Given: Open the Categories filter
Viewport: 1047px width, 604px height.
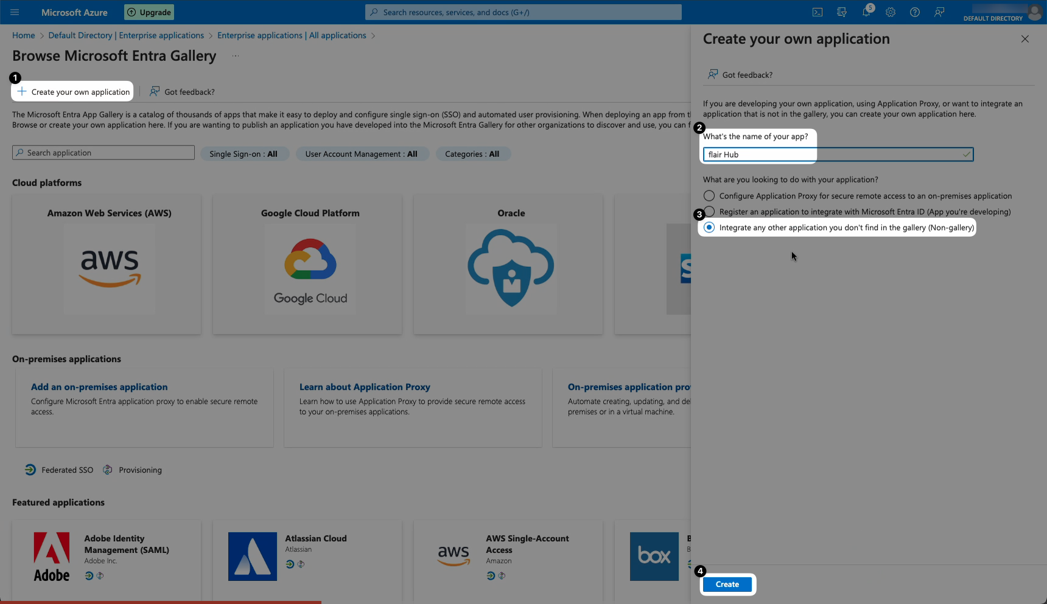Looking at the screenshot, I should click(472, 154).
